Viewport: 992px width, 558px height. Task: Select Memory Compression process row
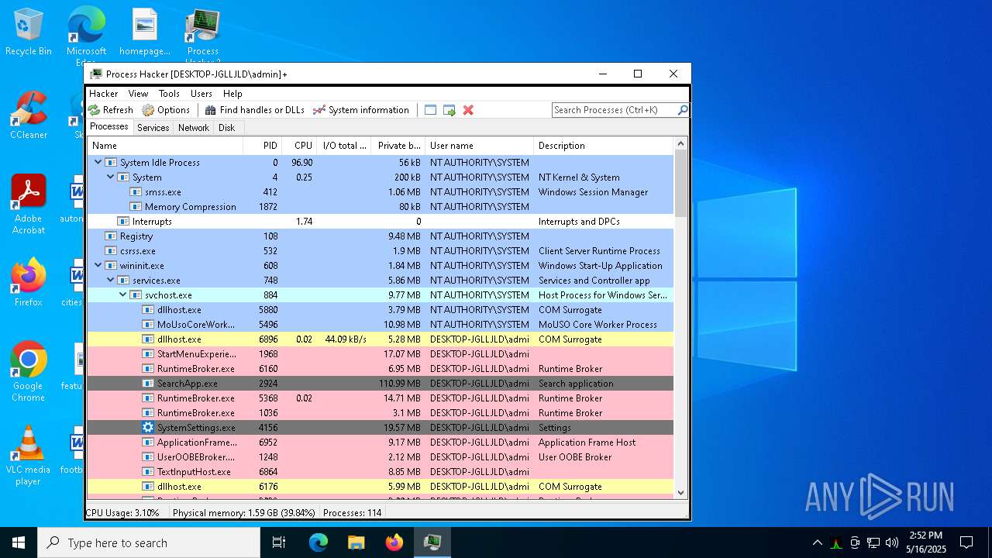tap(381, 207)
